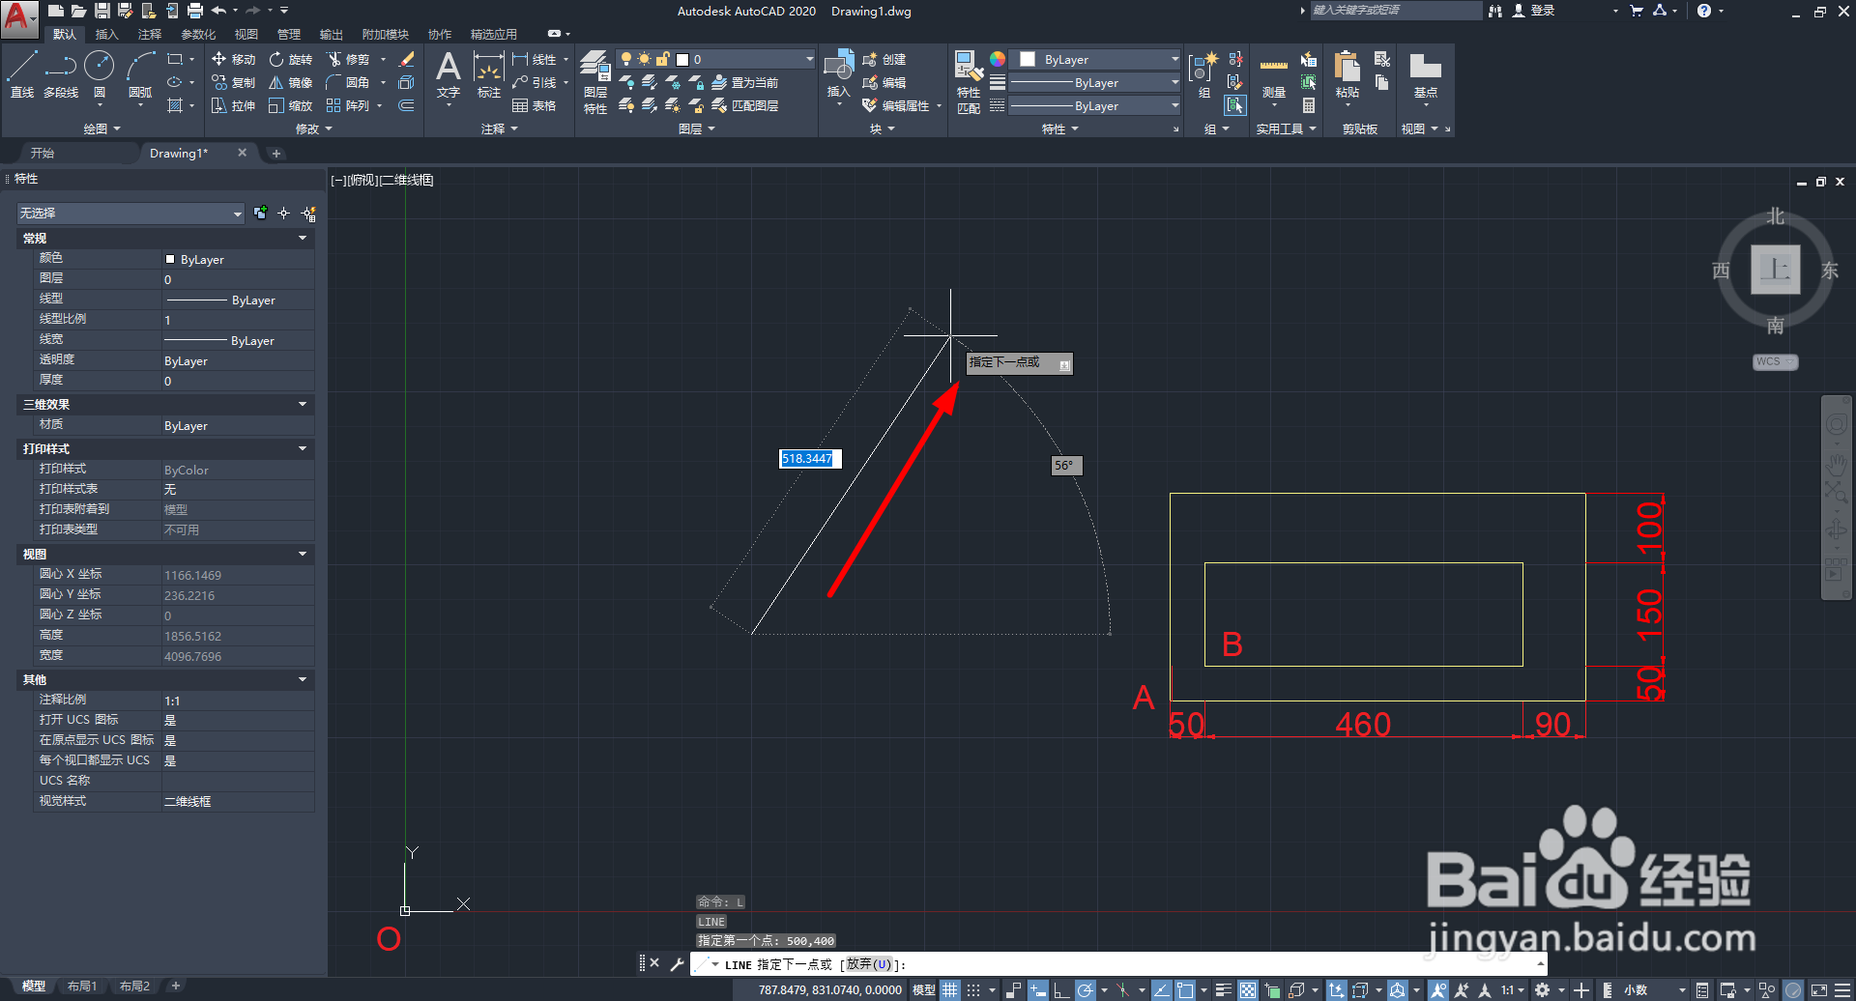
Task: Click the 阵列 (Array) command
Action: [x=348, y=105]
